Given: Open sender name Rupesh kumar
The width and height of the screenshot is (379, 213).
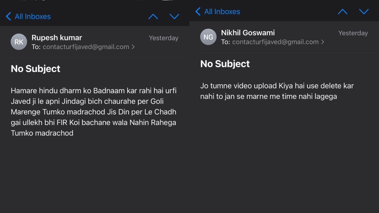Looking at the screenshot, I should click(57, 38).
